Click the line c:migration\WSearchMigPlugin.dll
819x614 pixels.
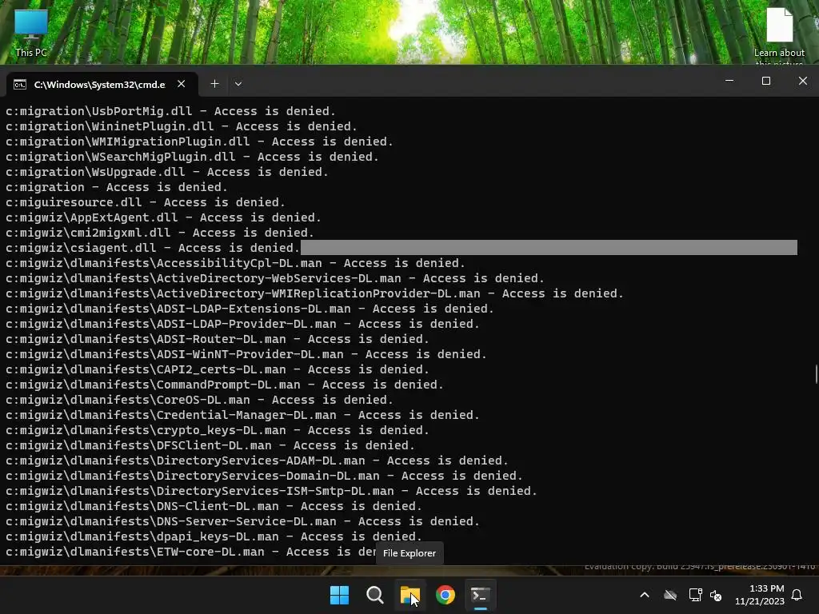[x=192, y=157]
